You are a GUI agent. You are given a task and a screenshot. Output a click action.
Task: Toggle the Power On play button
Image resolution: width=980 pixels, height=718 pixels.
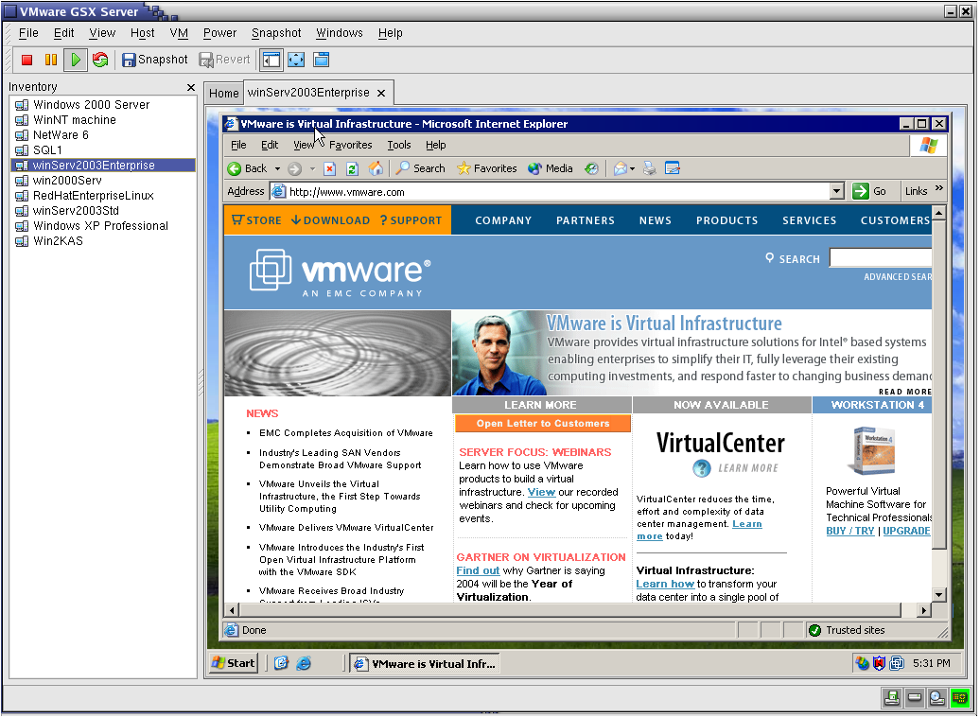[x=76, y=60]
